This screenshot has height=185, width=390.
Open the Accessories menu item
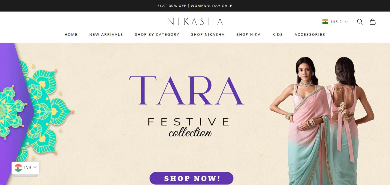310,34
